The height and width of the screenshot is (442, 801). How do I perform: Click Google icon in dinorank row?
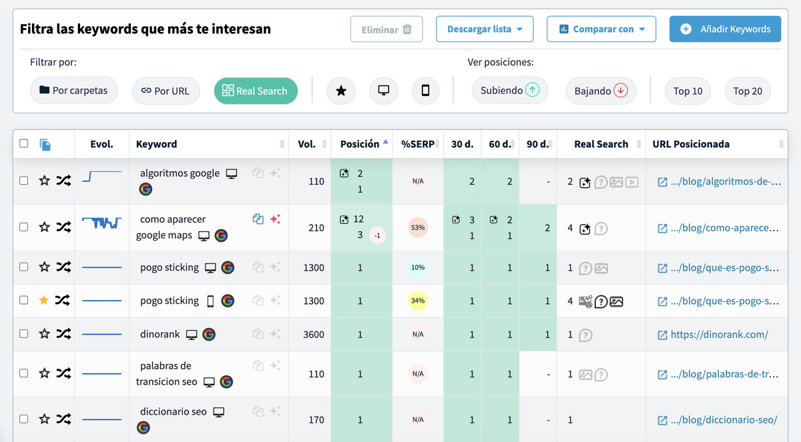coord(209,334)
